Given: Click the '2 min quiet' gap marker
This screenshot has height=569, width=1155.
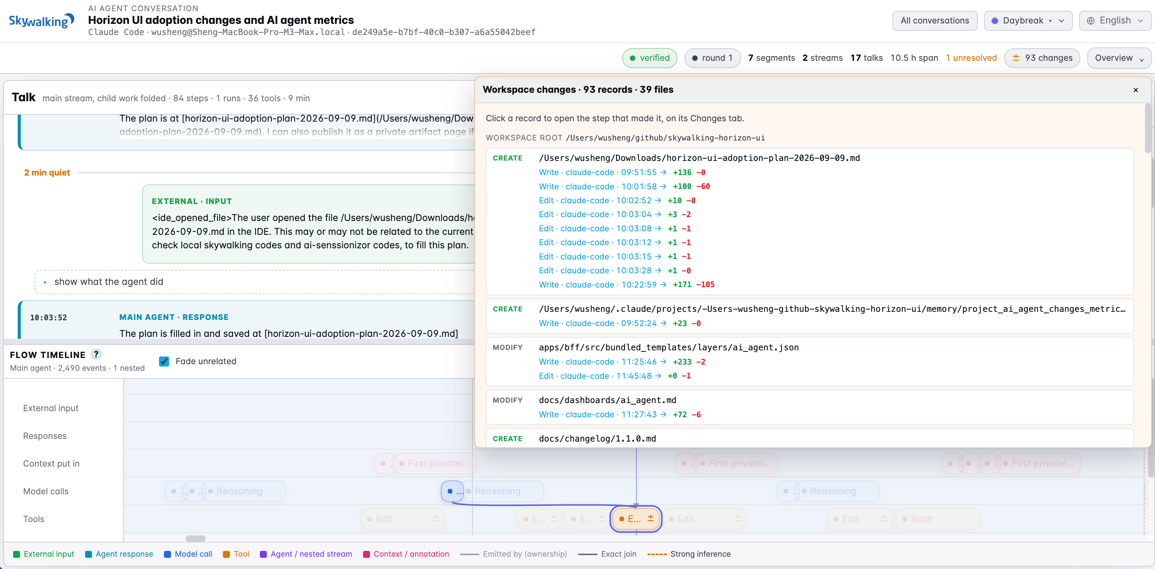Looking at the screenshot, I should (47, 172).
